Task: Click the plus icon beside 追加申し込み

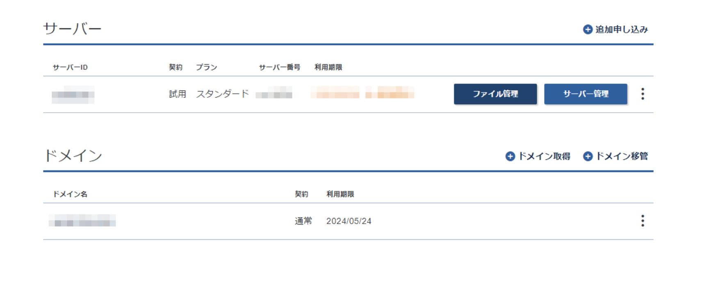Action: [x=588, y=29]
